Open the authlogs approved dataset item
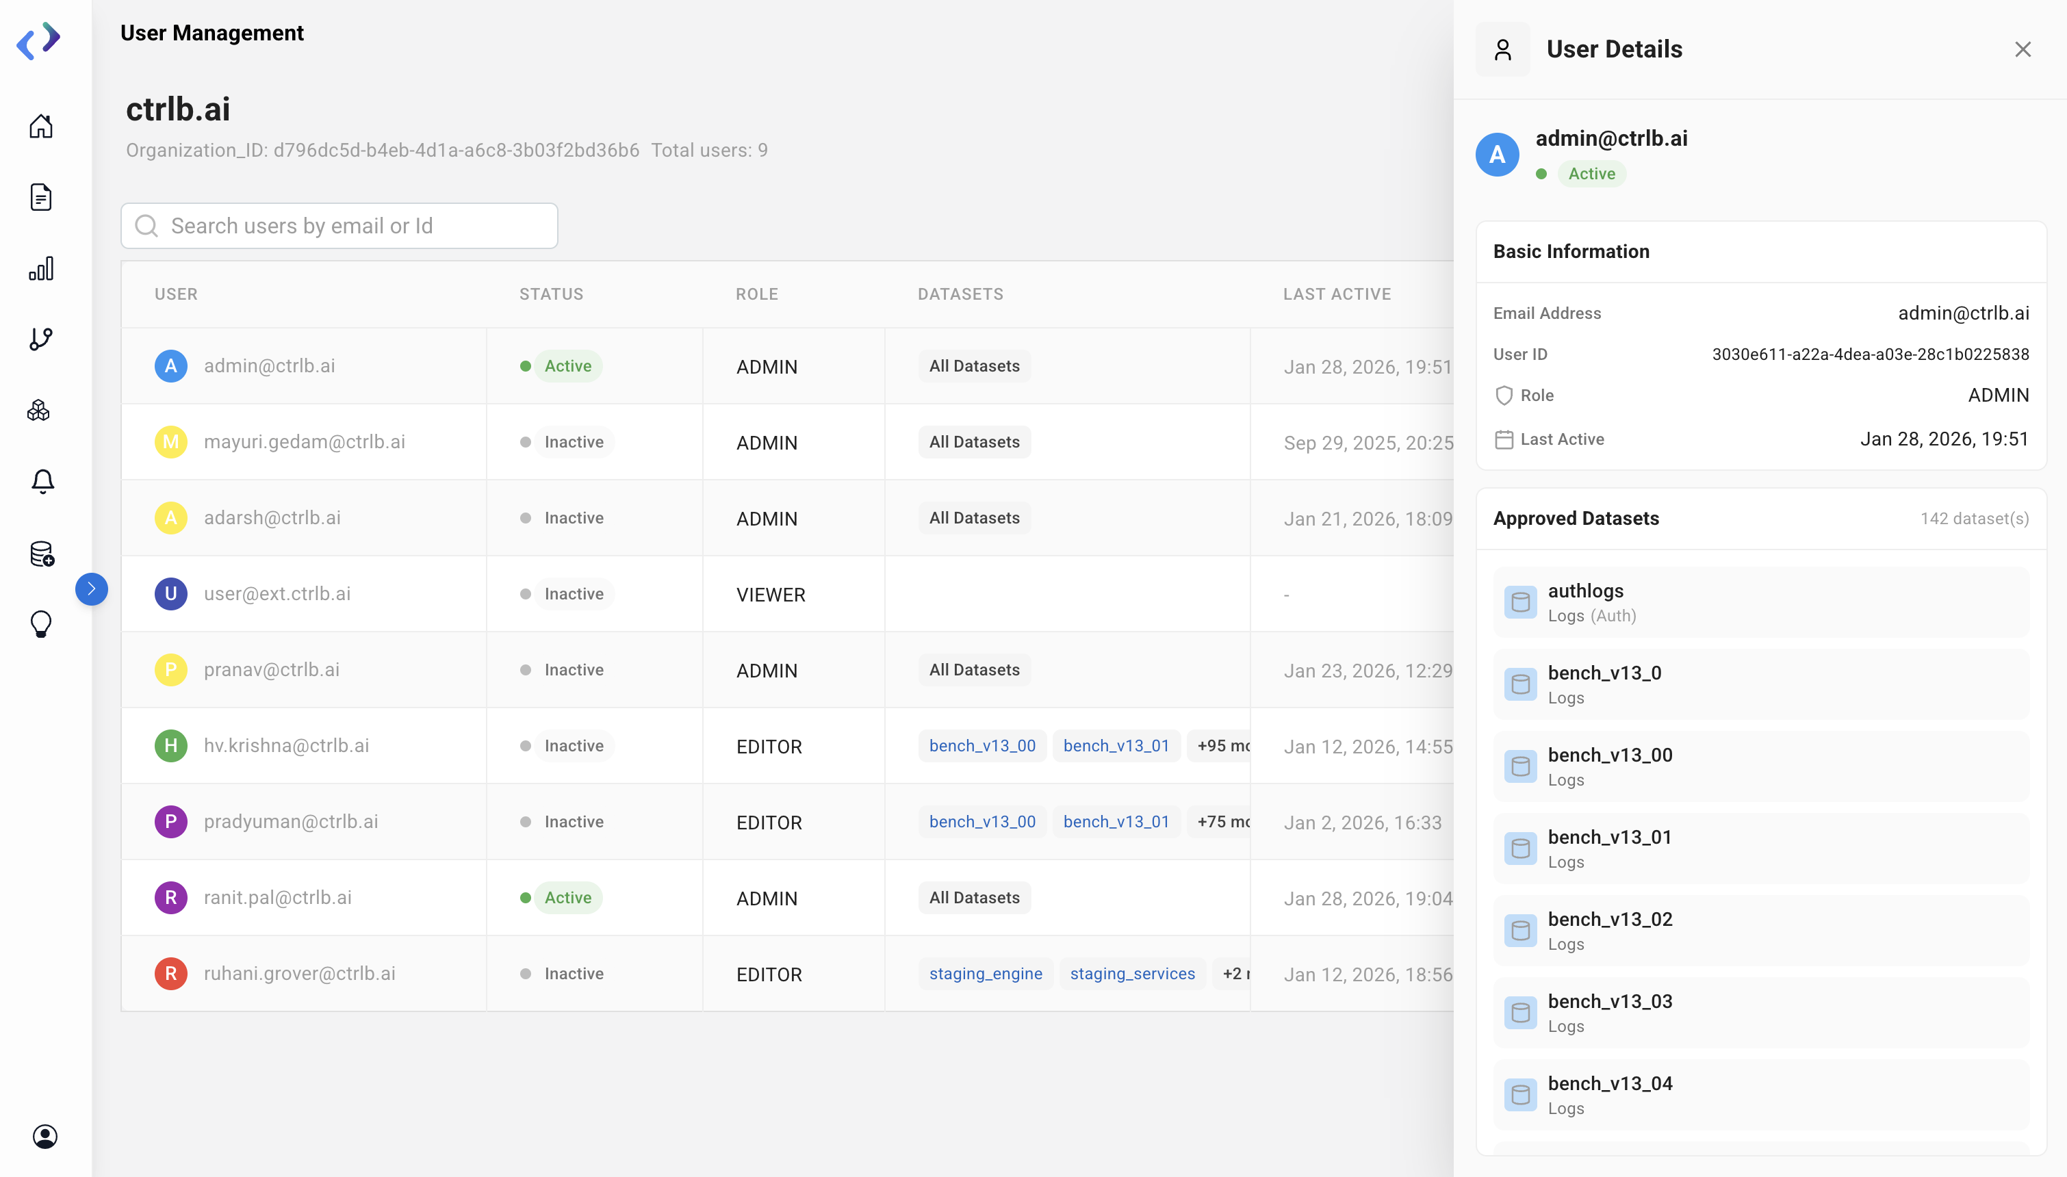This screenshot has height=1177, width=2067. click(x=1760, y=602)
